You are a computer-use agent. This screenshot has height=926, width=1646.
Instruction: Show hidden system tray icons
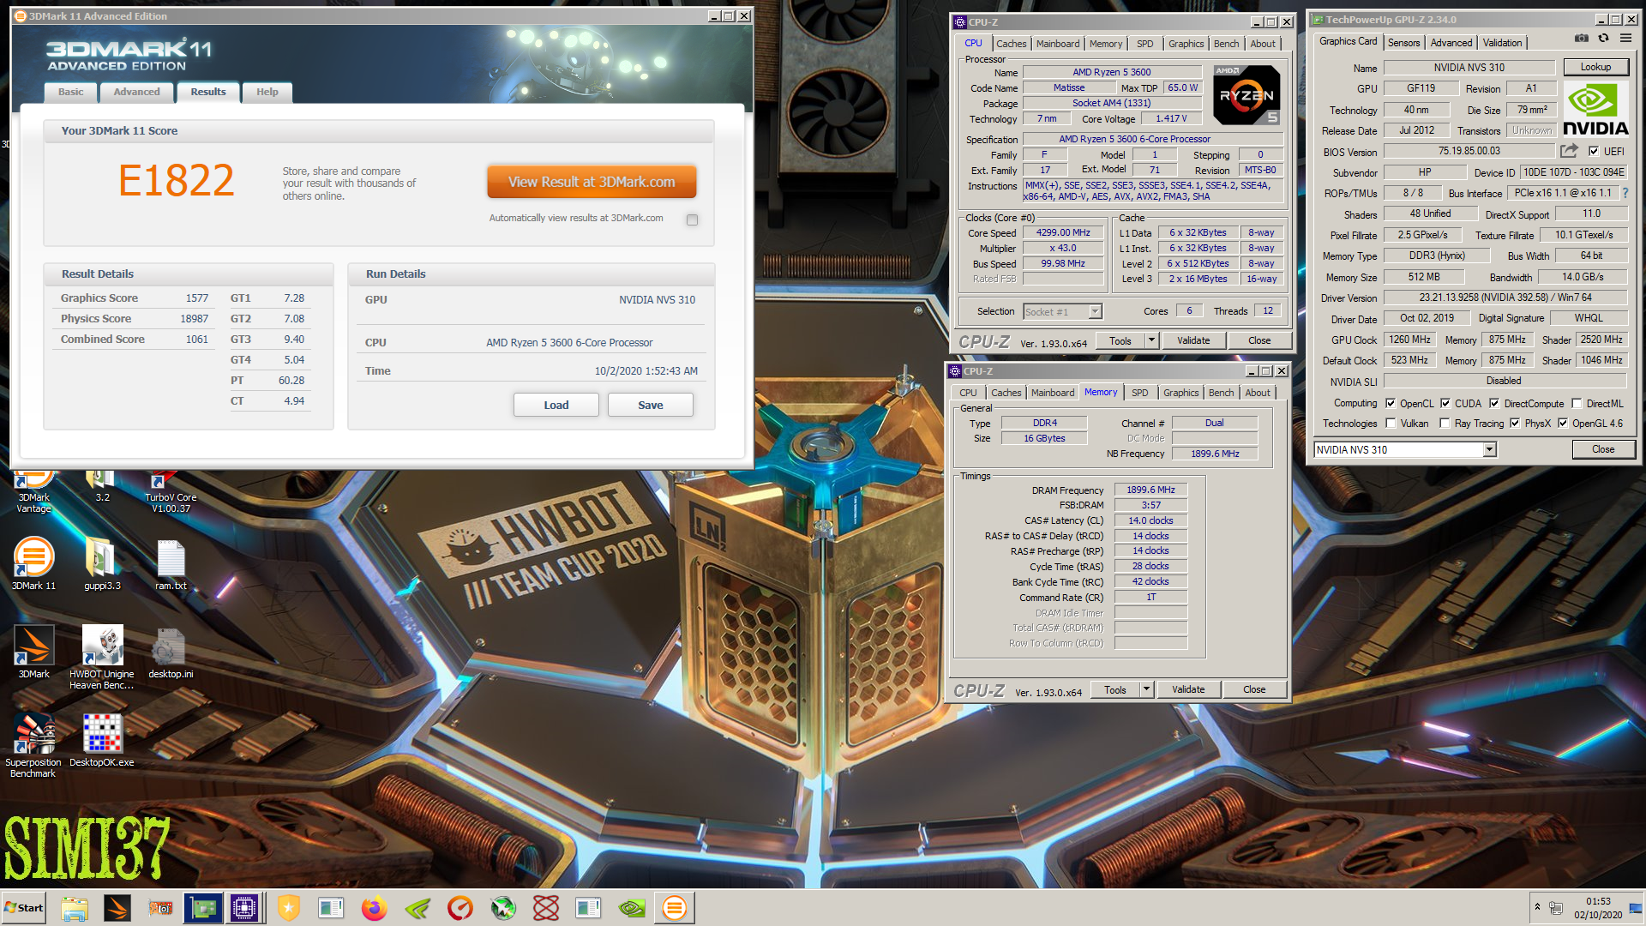(1537, 906)
